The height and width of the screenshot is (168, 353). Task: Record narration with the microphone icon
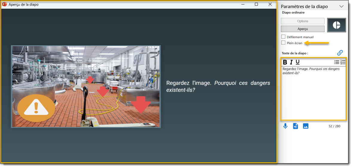coord(285,126)
